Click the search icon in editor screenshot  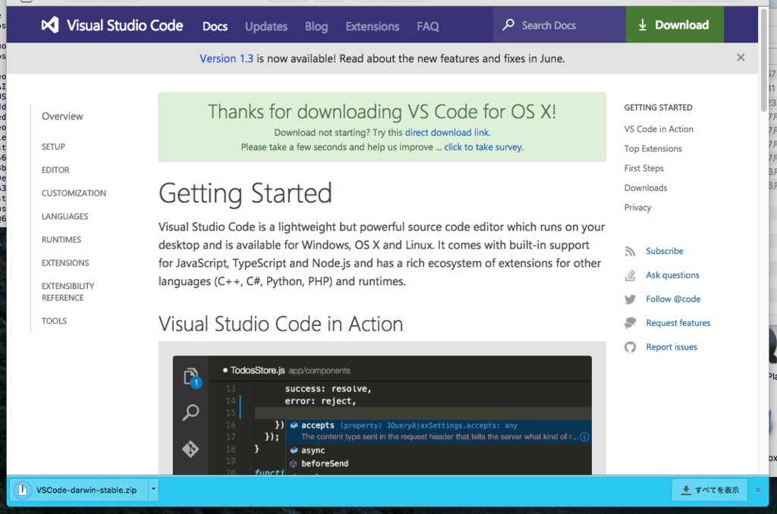(190, 412)
